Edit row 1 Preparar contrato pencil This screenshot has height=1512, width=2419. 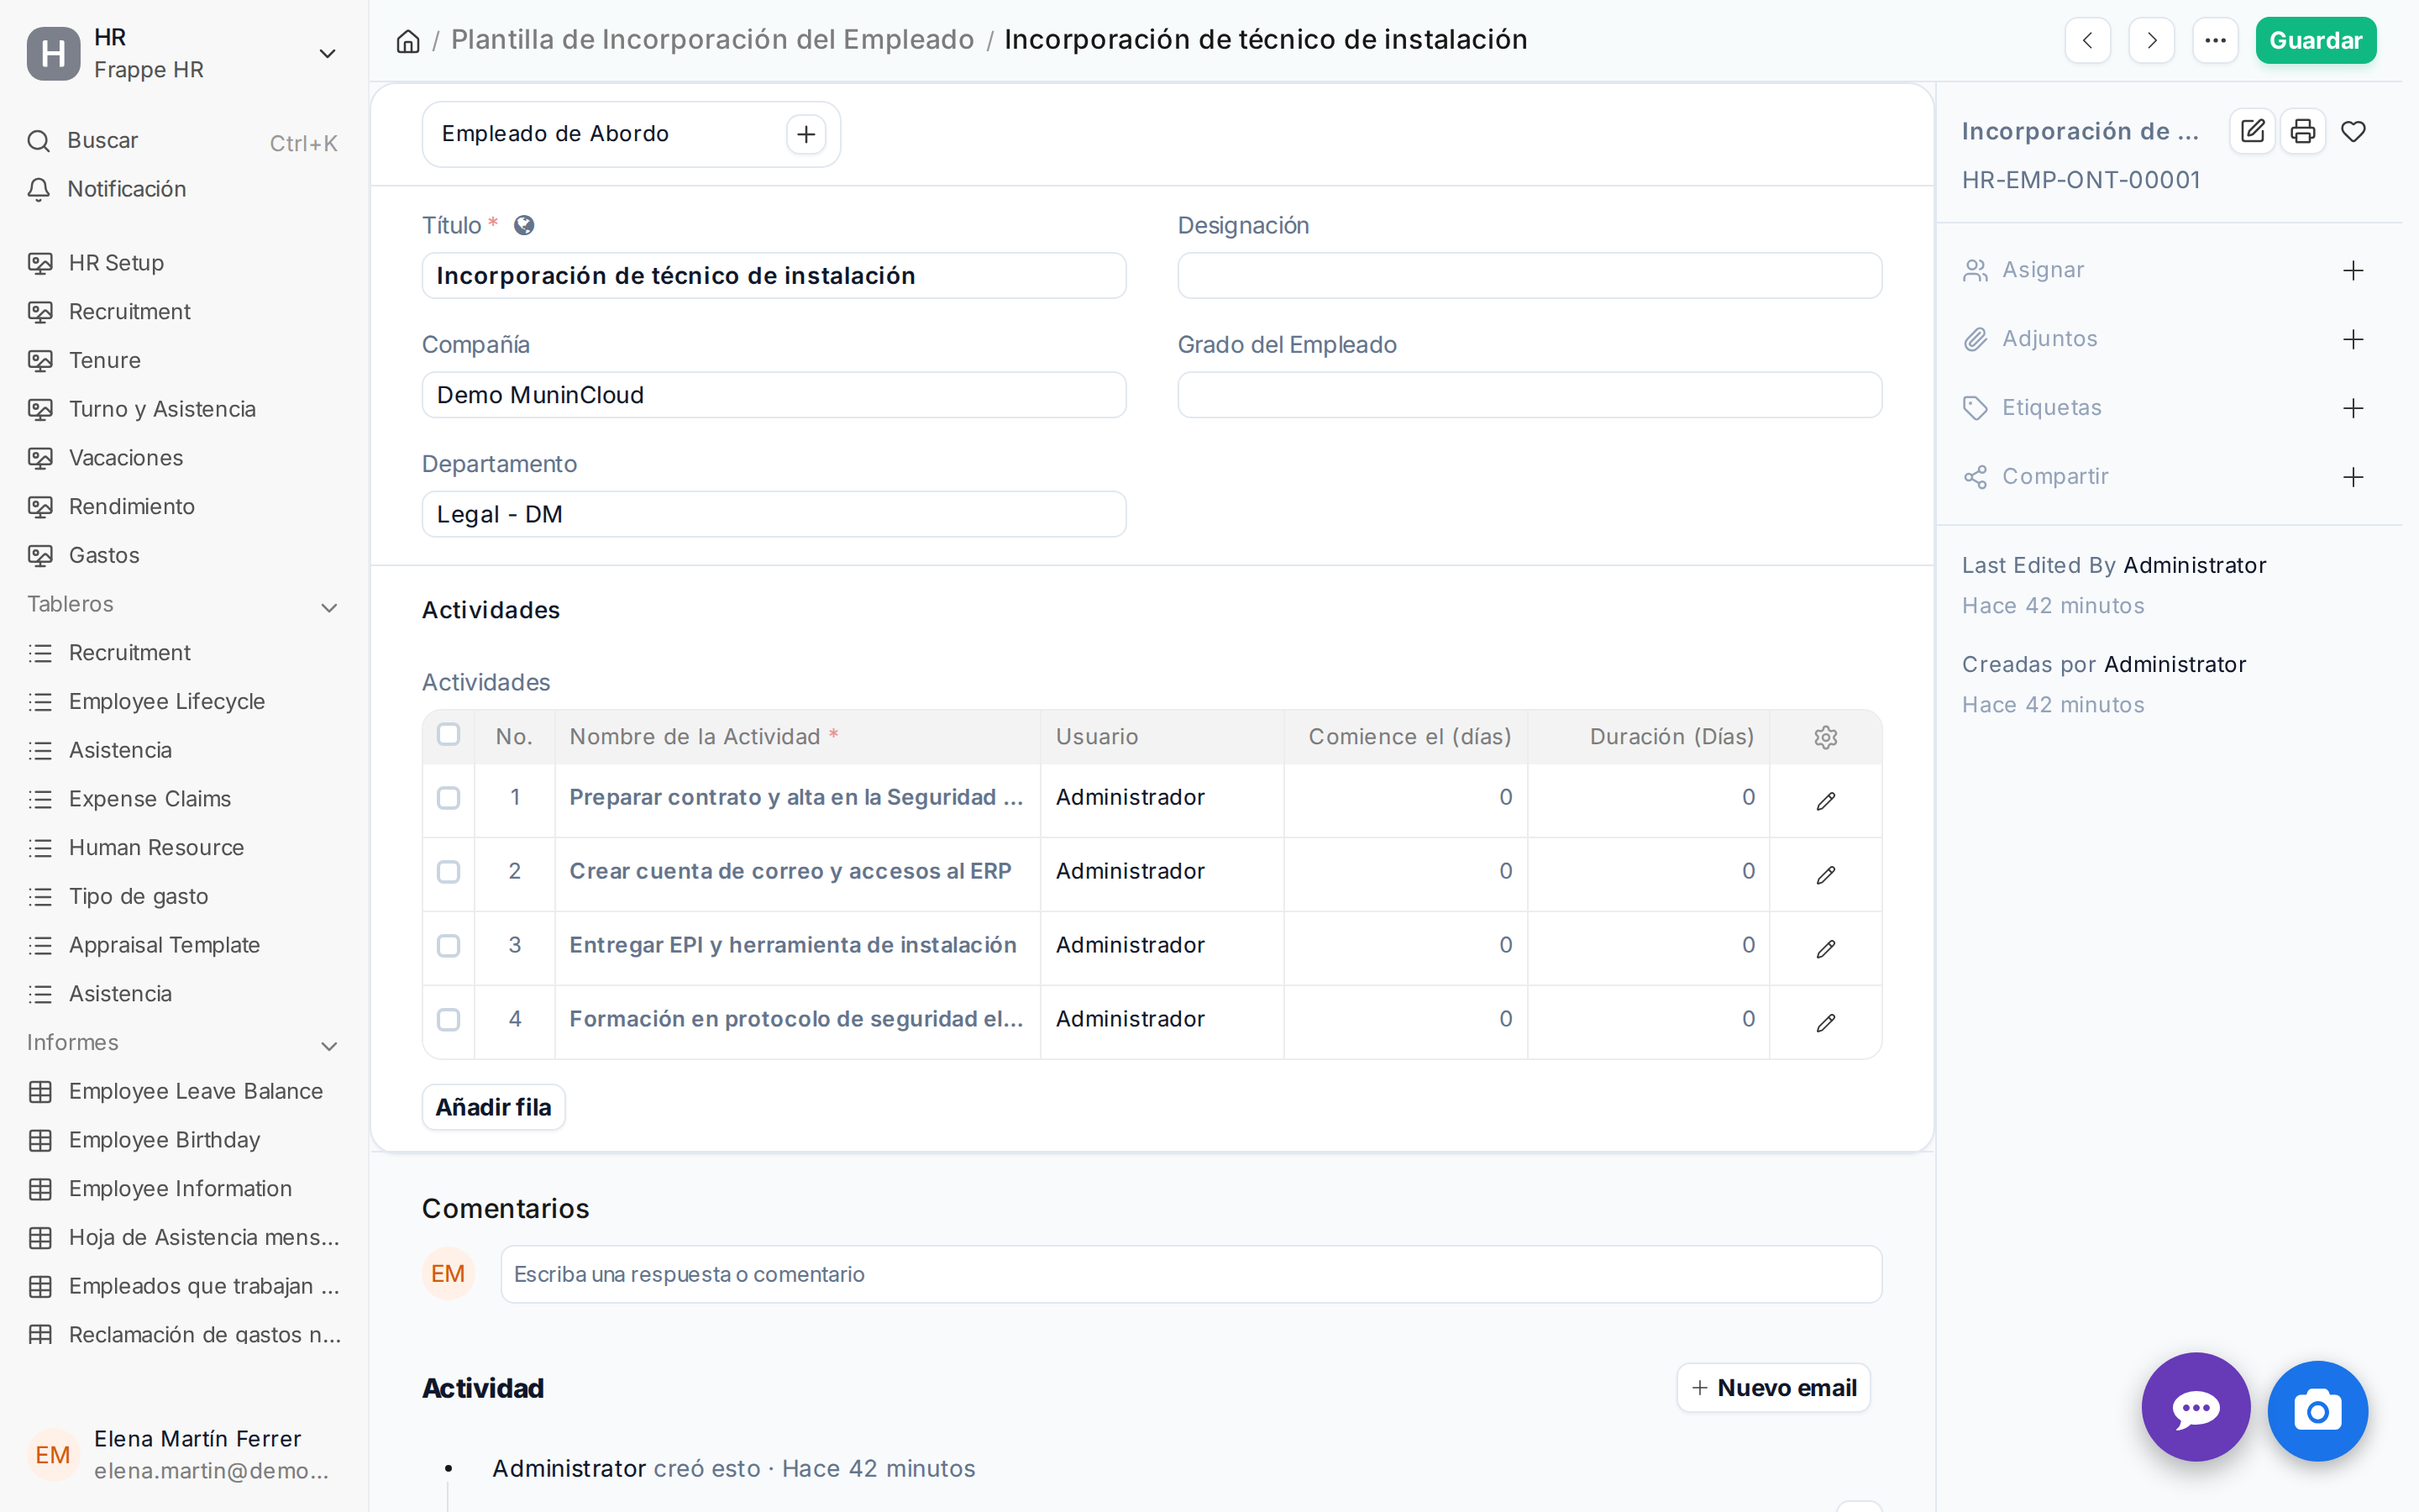(x=1825, y=800)
